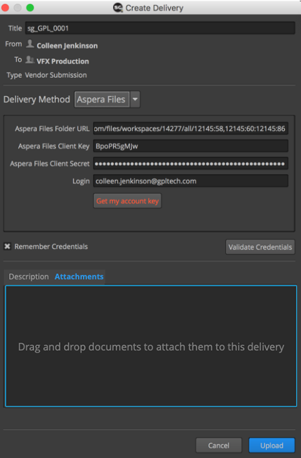Click the VFX Production recipient name
Screen dimensions: 301x458
(x=63, y=61)
